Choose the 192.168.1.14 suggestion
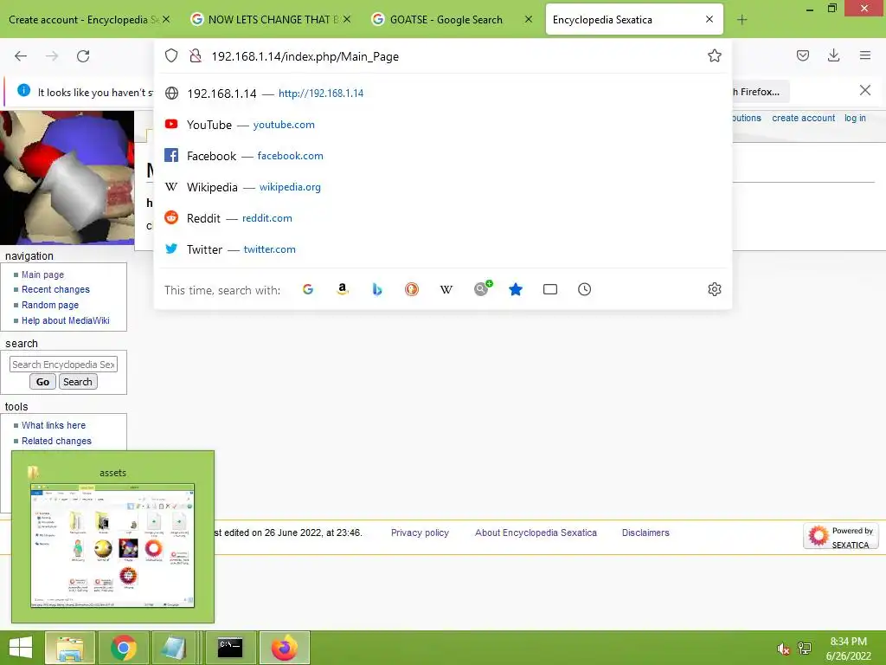The height and width of the screenshot is (665, 886). tap(443, 94)
